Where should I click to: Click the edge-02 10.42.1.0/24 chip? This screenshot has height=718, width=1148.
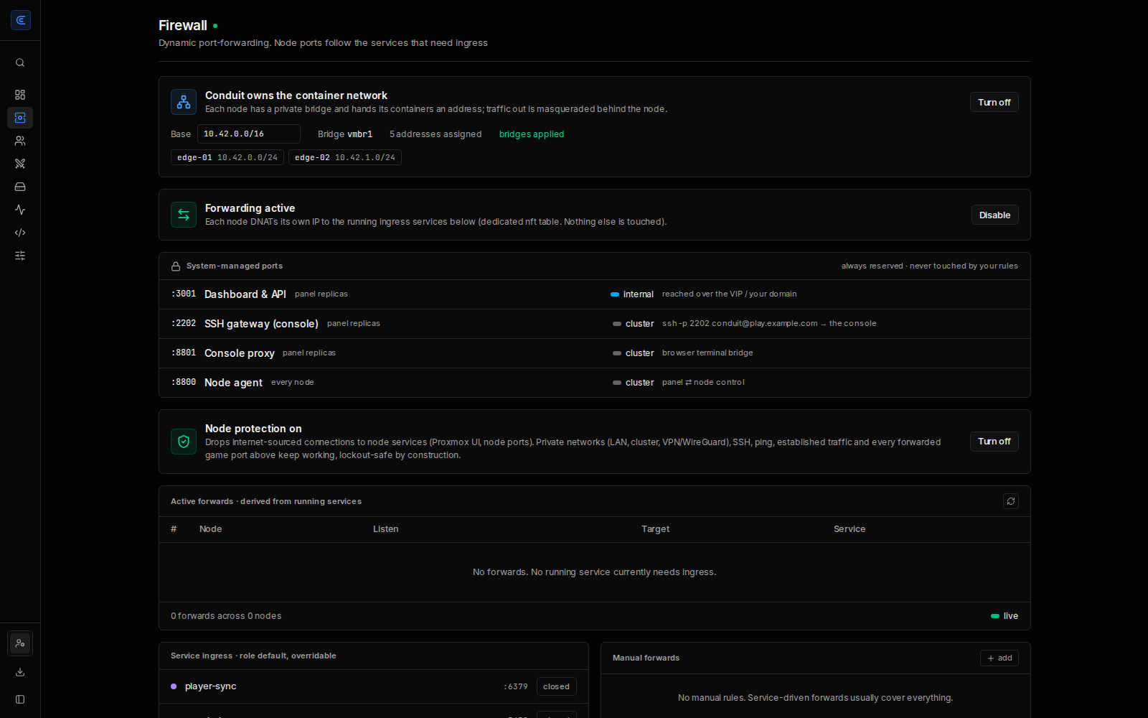click(x=345, y=157)
